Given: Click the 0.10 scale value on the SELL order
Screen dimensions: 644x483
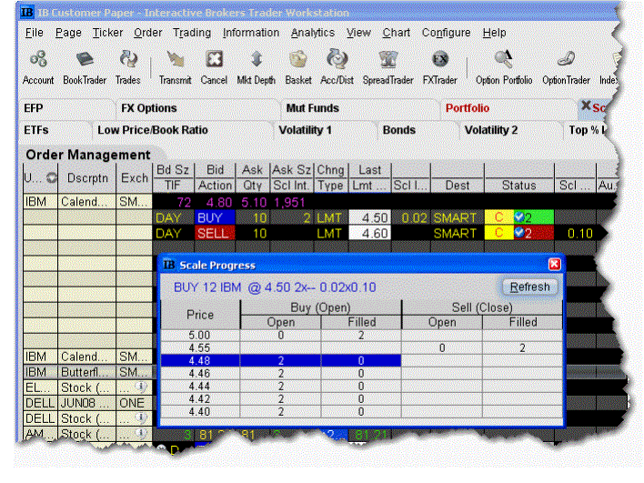Looking at the screenshot, I should [580, 233].
